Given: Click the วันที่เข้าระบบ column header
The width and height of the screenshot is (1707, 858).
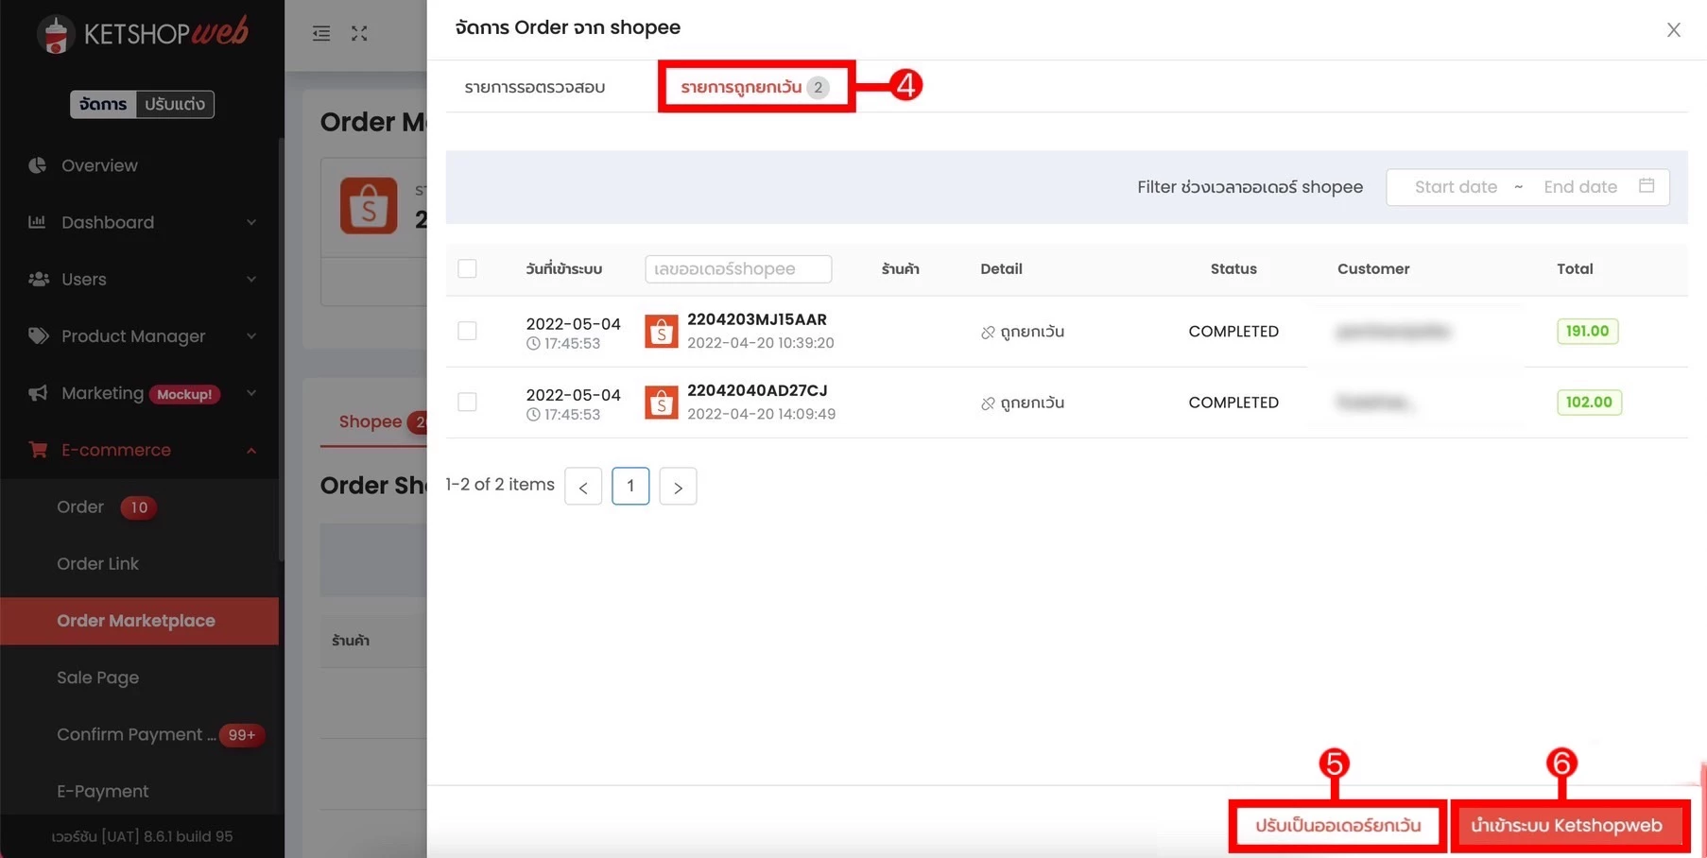Looking at the screenshot, I should [564, 269].
